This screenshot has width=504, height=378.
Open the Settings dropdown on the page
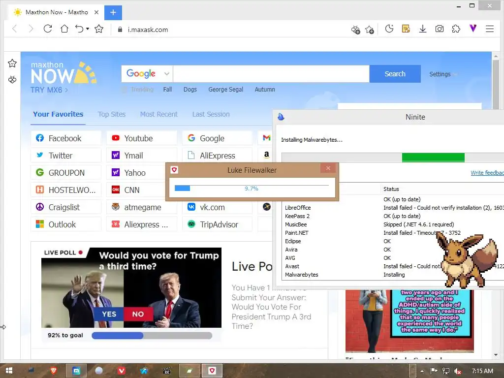(x=443, y=74)
